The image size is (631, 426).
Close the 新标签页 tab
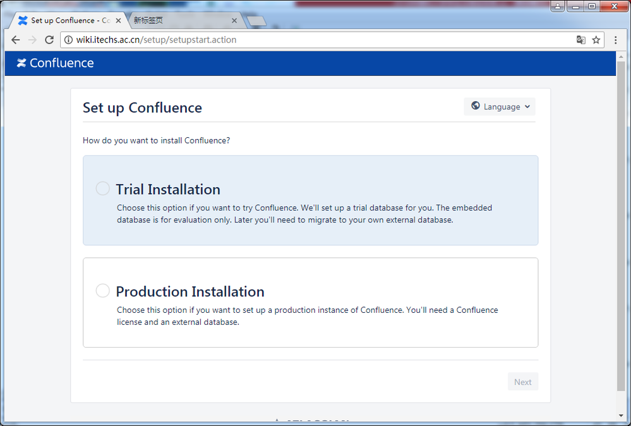coord(234,20)
